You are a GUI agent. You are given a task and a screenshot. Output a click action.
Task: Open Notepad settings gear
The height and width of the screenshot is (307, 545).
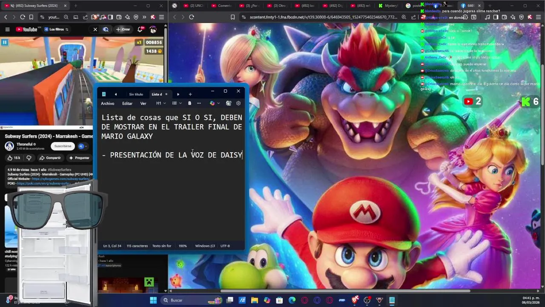(238, 103)
